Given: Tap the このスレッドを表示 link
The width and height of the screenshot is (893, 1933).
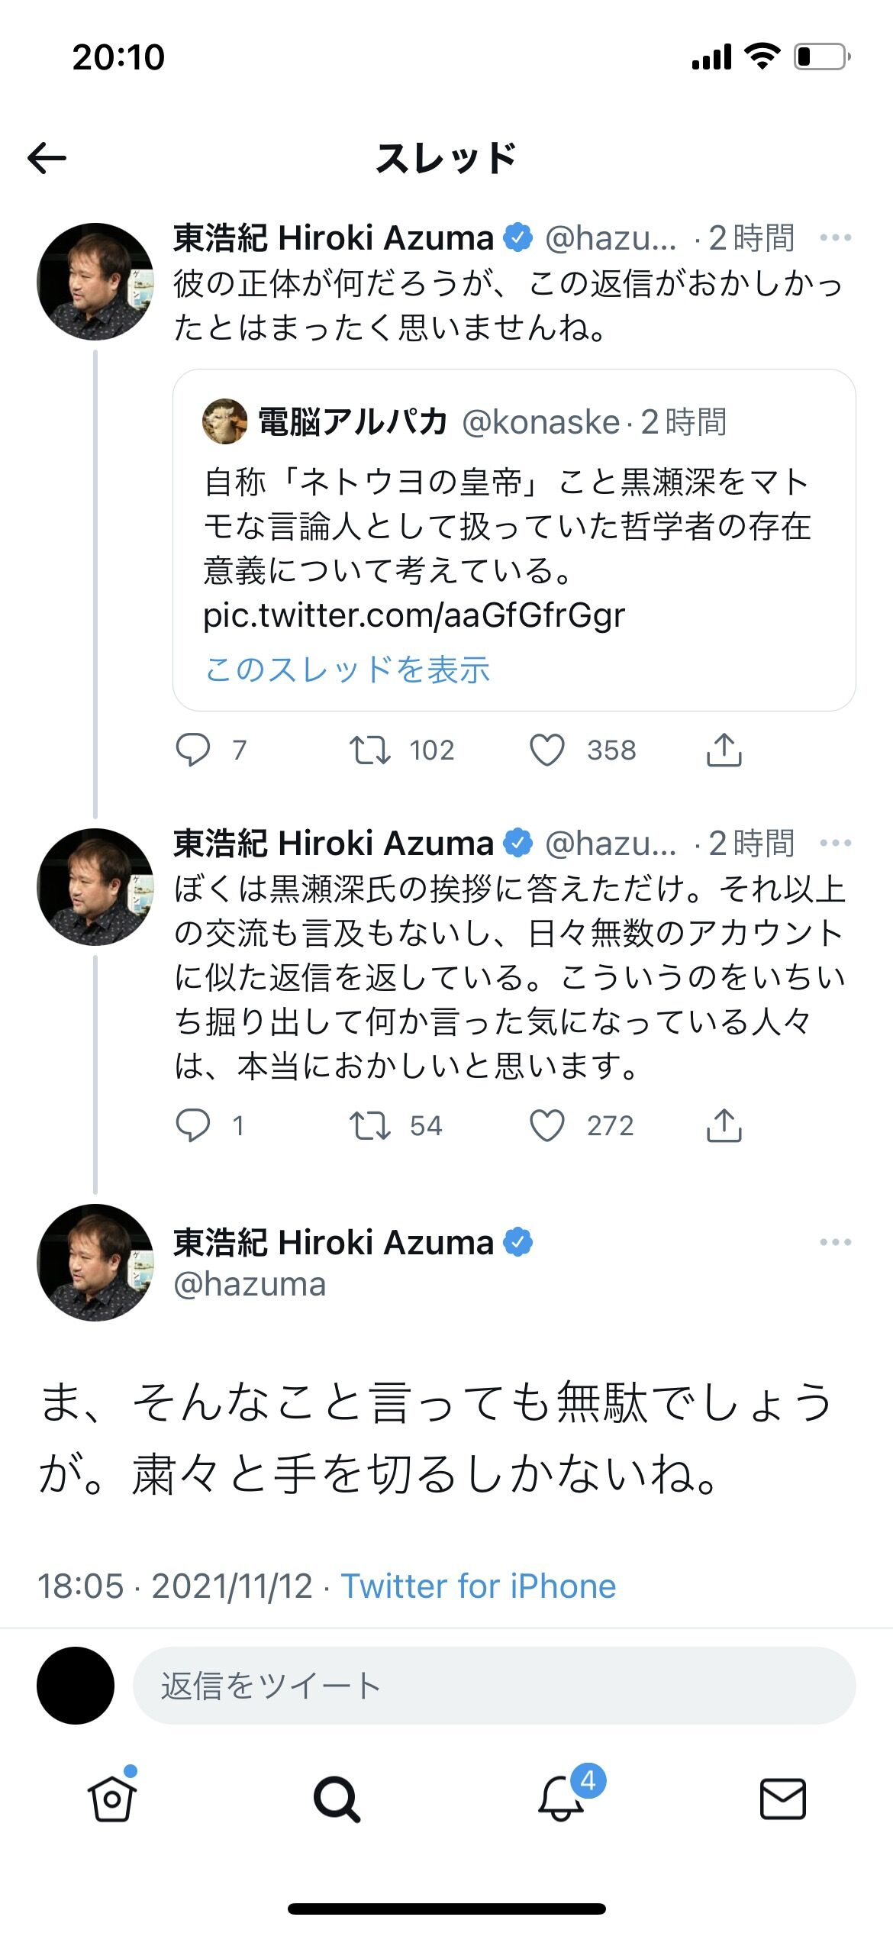Looking at the screenshot, I should click(x=348, y=670).
